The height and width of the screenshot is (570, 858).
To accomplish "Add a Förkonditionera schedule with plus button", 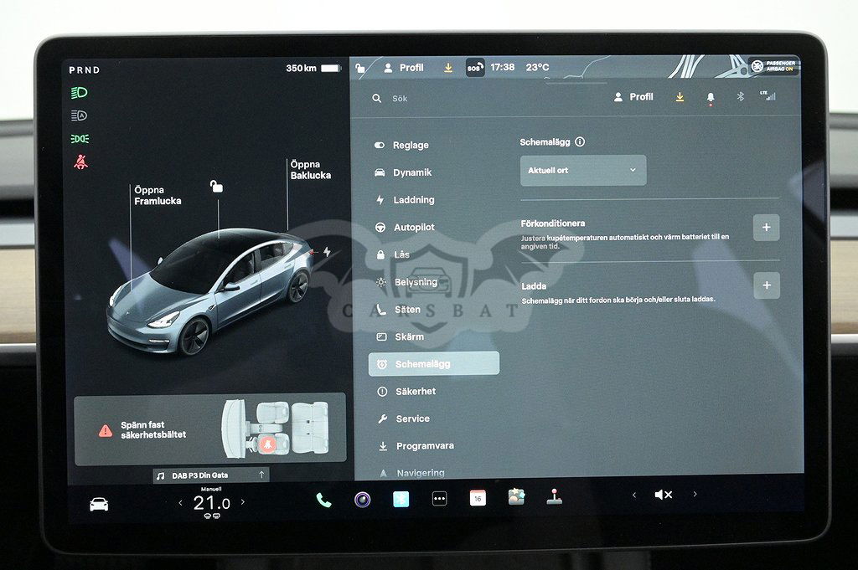I will click(766, 228).
